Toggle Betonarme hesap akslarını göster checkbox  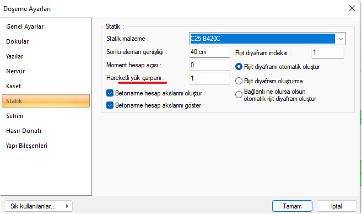point(110,105)
